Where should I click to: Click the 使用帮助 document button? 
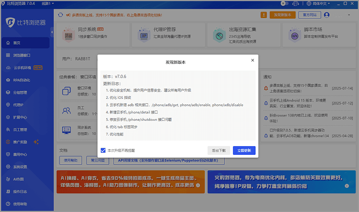[x=70, y=160]
